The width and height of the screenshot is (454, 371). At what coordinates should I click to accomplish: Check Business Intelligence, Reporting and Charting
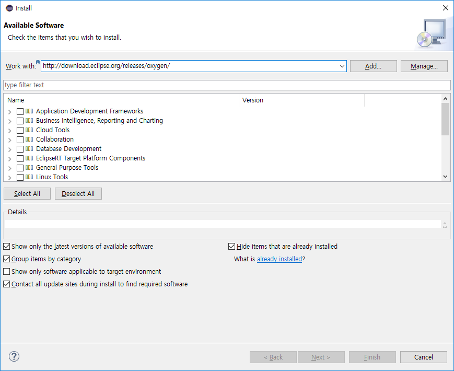click(x=20, y=121)
